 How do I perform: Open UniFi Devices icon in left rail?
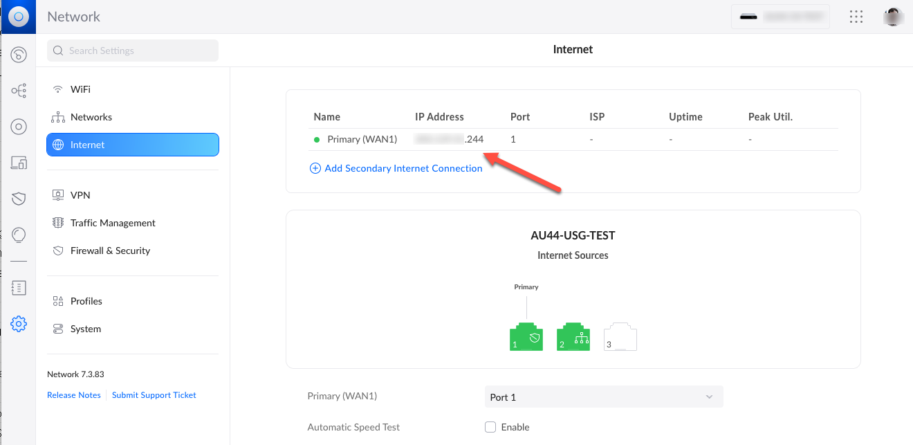click(x=19, y=127)
